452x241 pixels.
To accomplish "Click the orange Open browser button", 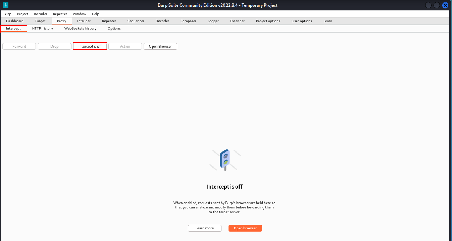I will (x=245, y=228).
